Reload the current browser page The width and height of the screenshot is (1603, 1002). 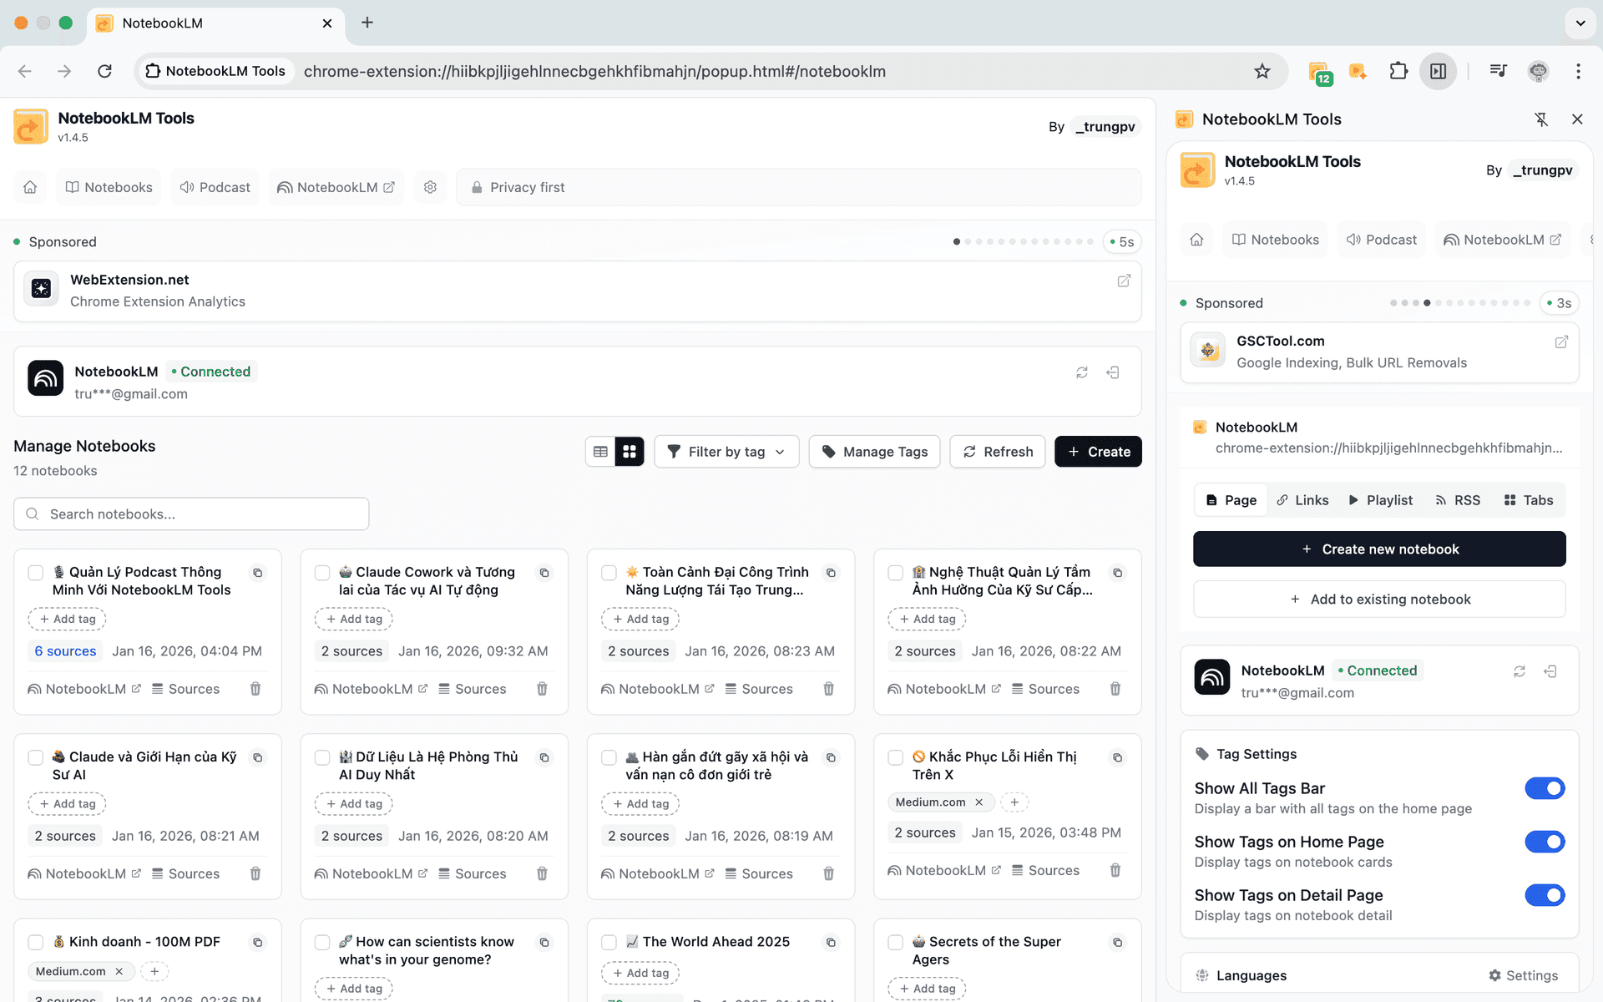tap(104, 71)
